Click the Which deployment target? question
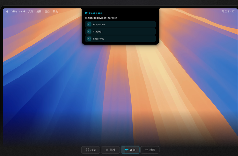Image resolution: width=238 pixels, height=156 pixels. [101, 18]
